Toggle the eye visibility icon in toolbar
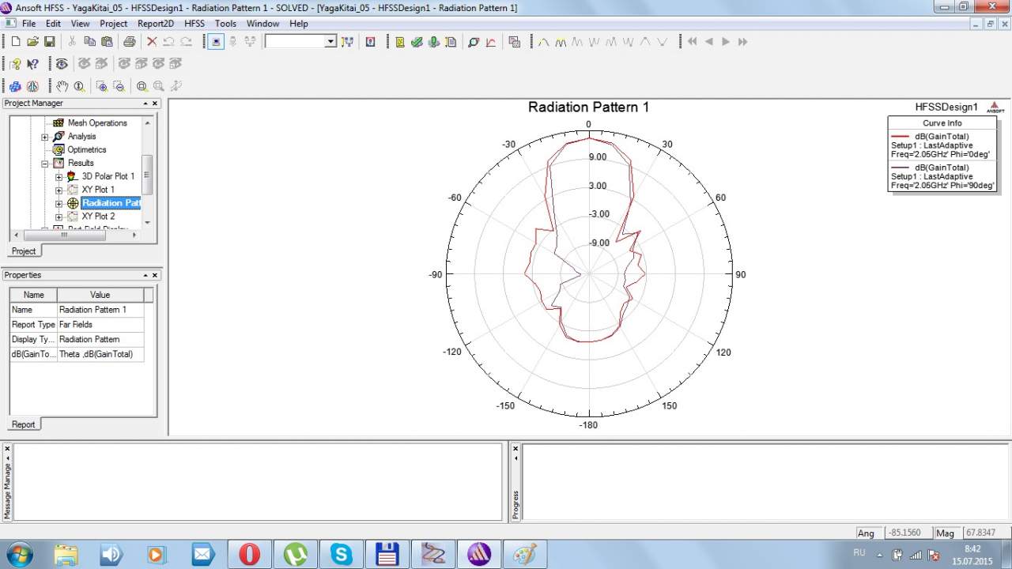The height and width of the screenshot is (569, 1012). coord(61,64)
